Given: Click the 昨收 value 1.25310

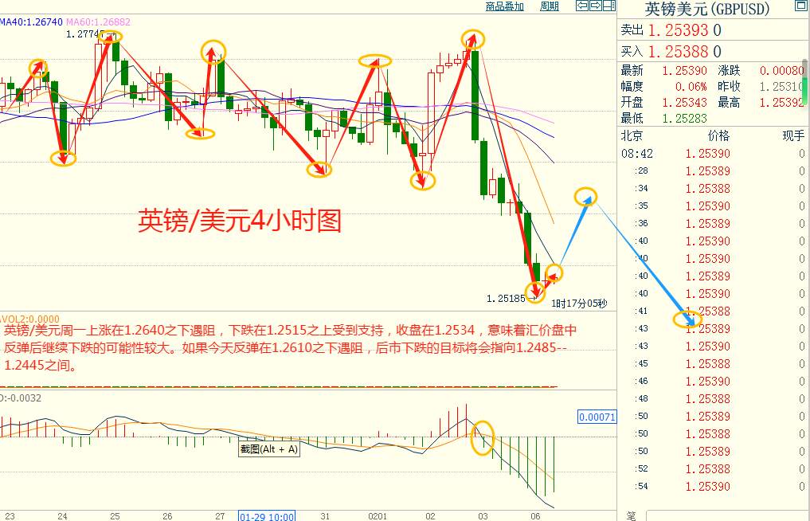Looking at the screenshot, I should [781, 86].
